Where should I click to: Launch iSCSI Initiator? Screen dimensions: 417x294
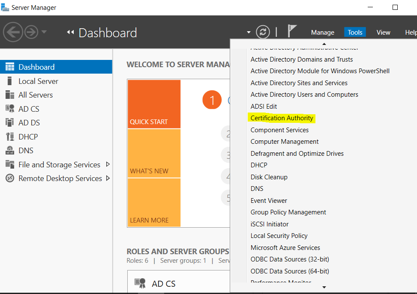tap(270, 224)
